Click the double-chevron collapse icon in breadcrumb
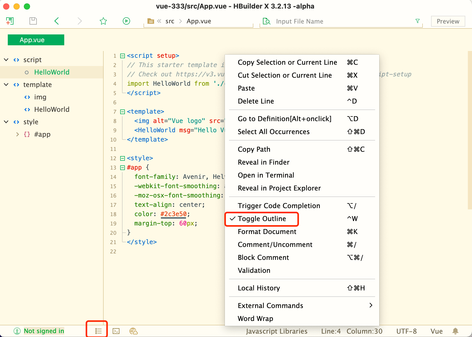Screen dimensions: 472x337 [159, 21]
